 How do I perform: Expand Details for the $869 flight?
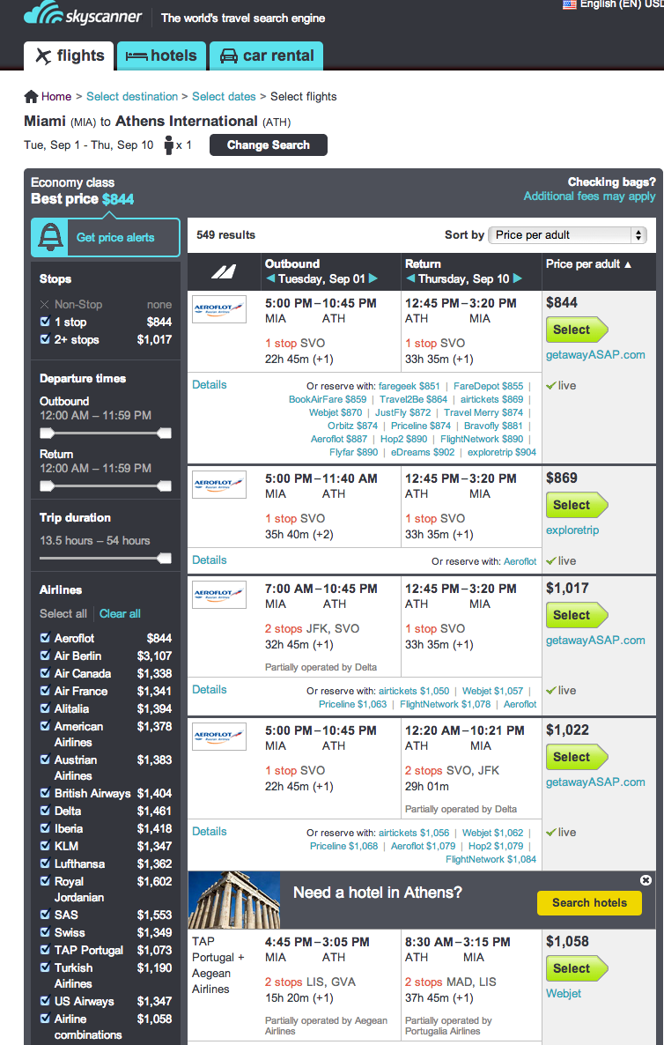click(x=209, y=560)
